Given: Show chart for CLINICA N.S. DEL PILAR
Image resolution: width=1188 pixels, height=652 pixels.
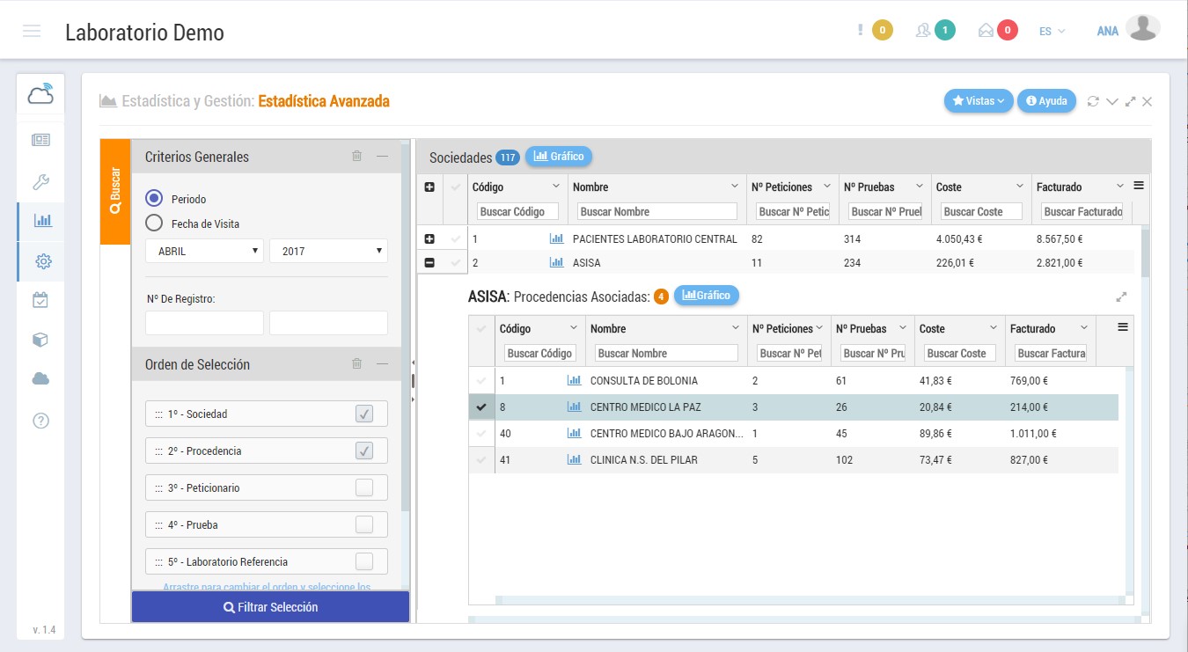Looking at the screenshot, I should 575,459.
